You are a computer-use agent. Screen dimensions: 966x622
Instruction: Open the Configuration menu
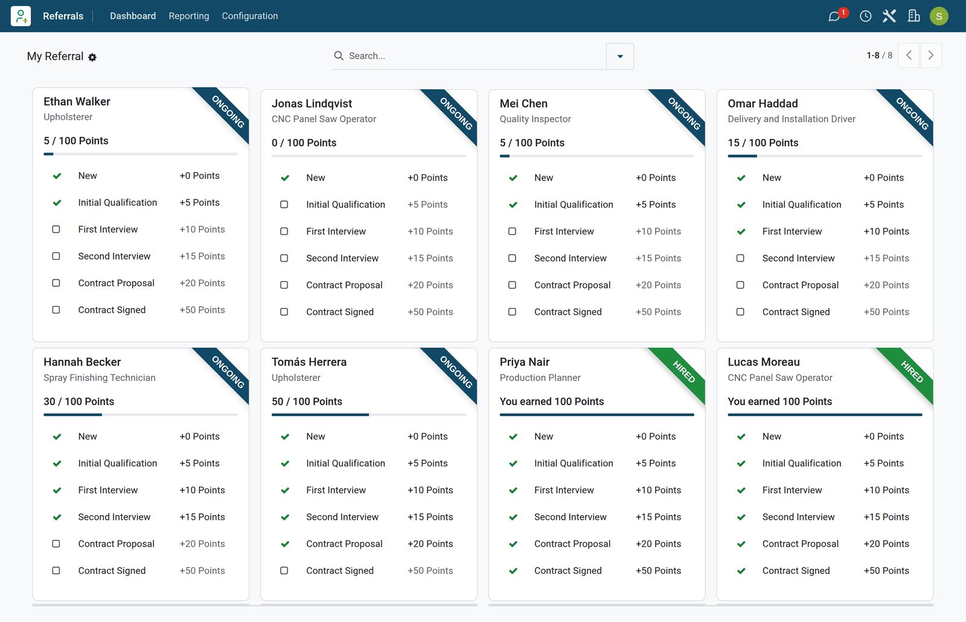[250, 16]
